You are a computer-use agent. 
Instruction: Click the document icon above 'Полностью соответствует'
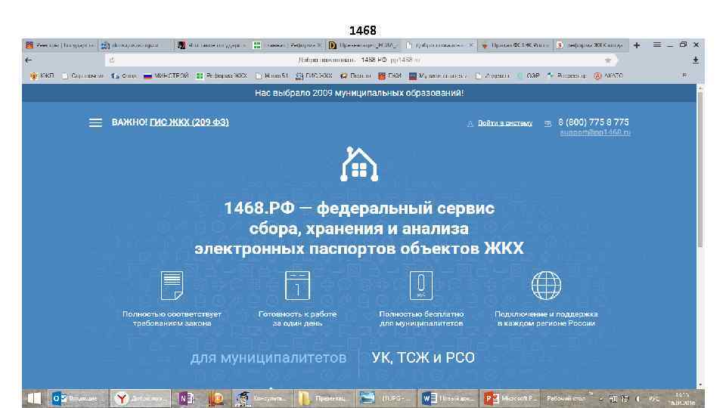pos(172,286)
